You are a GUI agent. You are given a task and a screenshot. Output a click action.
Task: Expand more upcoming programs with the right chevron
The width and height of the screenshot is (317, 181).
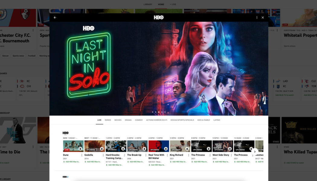(x=255, y=151)
